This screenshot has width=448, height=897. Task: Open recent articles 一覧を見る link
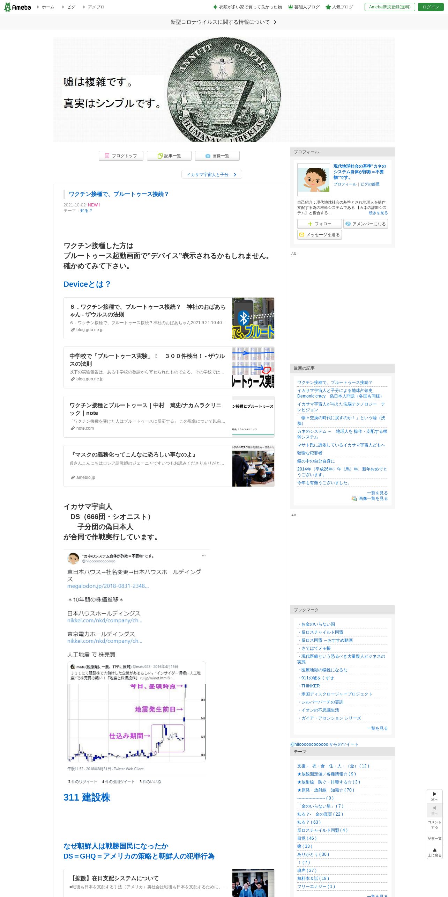[377, 493]
